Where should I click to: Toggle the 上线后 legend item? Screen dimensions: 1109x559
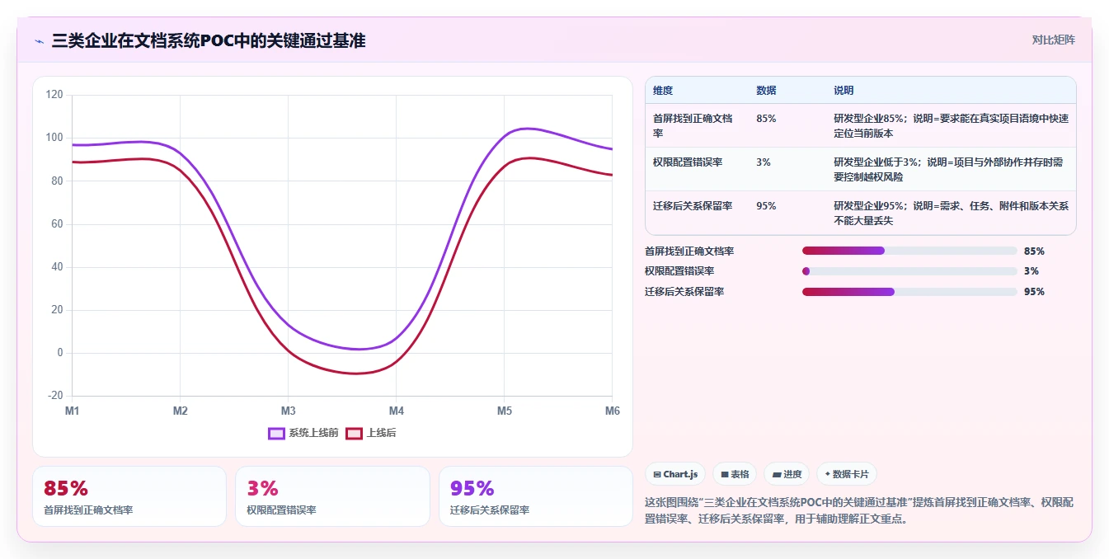[371, 433]
